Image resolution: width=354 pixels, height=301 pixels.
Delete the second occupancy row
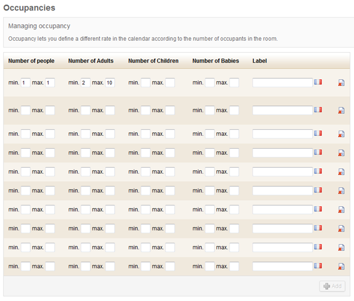pos(341,110)
